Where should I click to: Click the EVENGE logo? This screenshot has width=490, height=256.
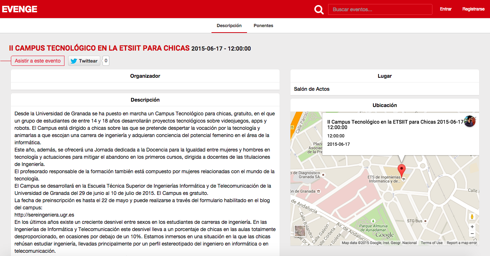point(20,9)
